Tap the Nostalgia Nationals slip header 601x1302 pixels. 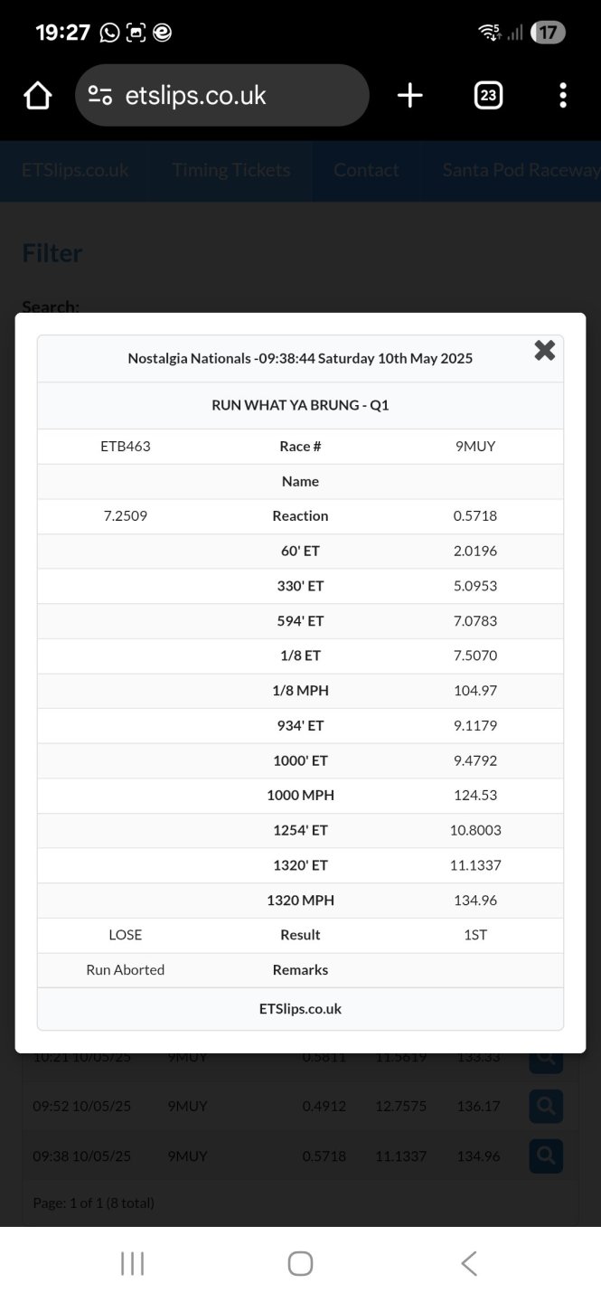[300, 358]
